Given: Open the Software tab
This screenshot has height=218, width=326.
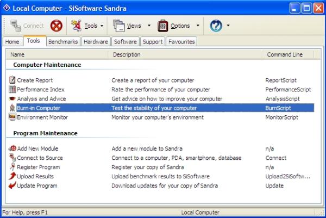Looking at the screenshot, I should pyautogui.click(x=126, y=42).
